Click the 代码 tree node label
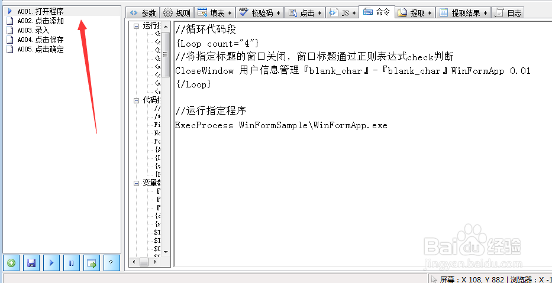552x283 pixels. tap(151, 100)
